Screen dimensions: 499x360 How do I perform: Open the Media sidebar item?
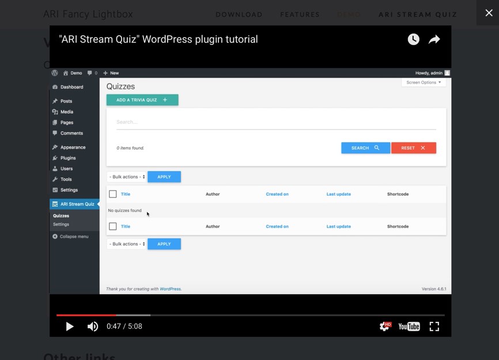click(63, 112)
